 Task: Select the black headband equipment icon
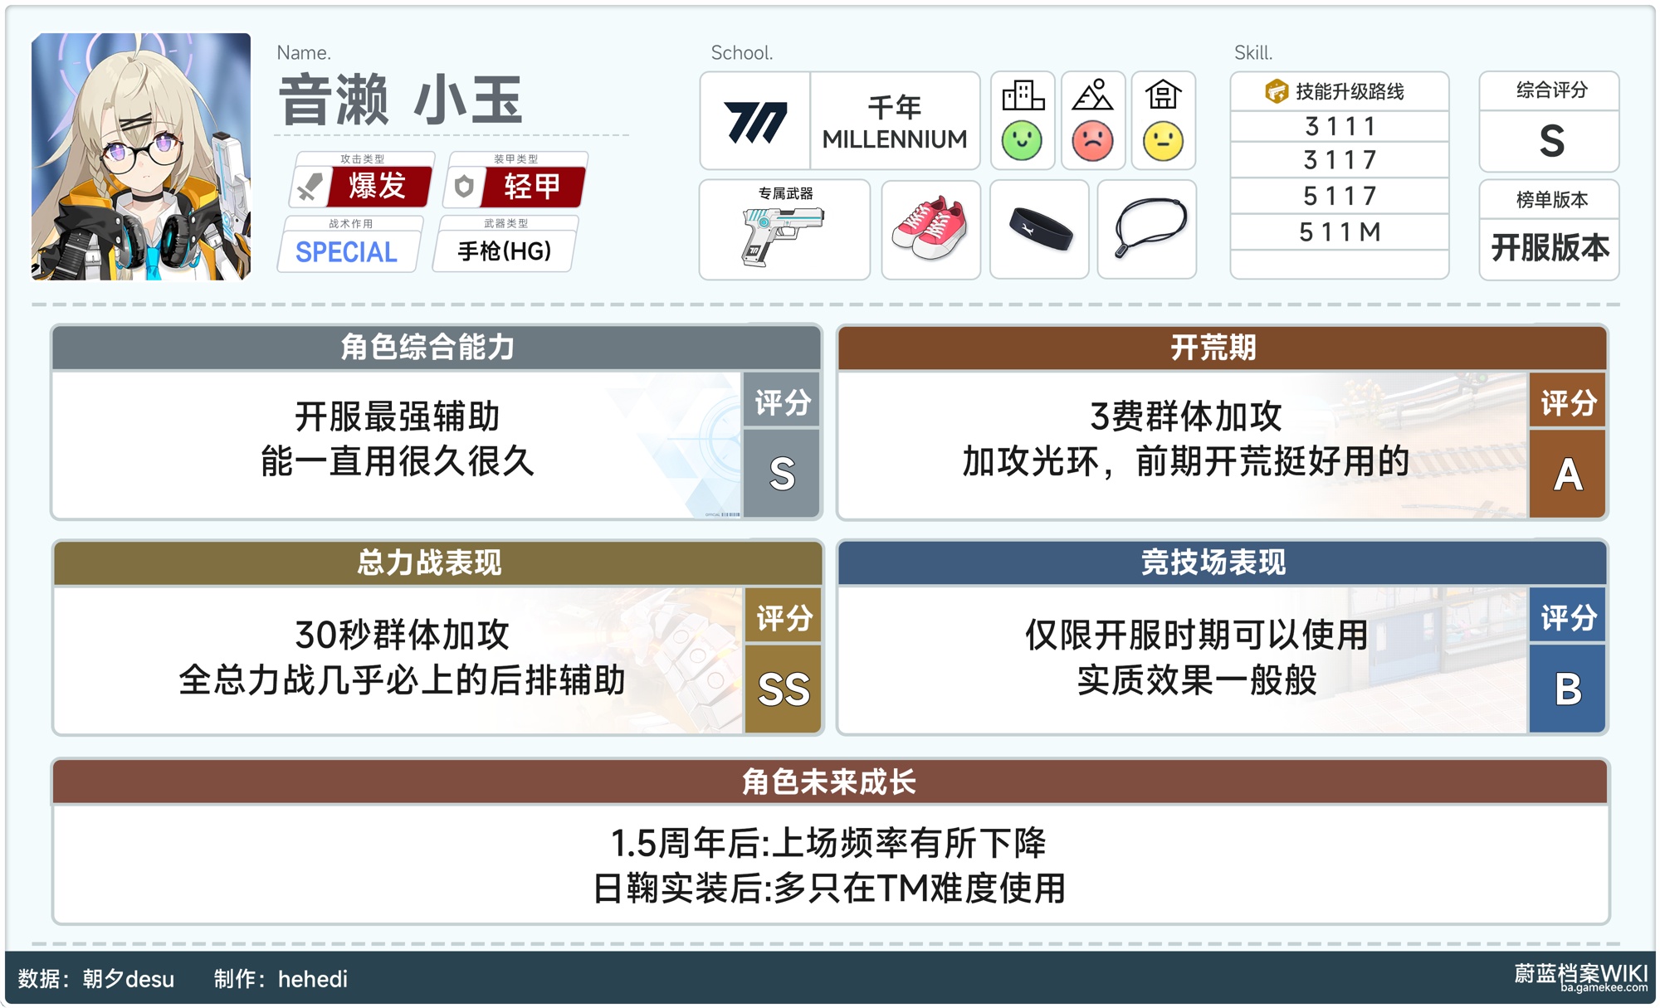(x=1040, y=229)
